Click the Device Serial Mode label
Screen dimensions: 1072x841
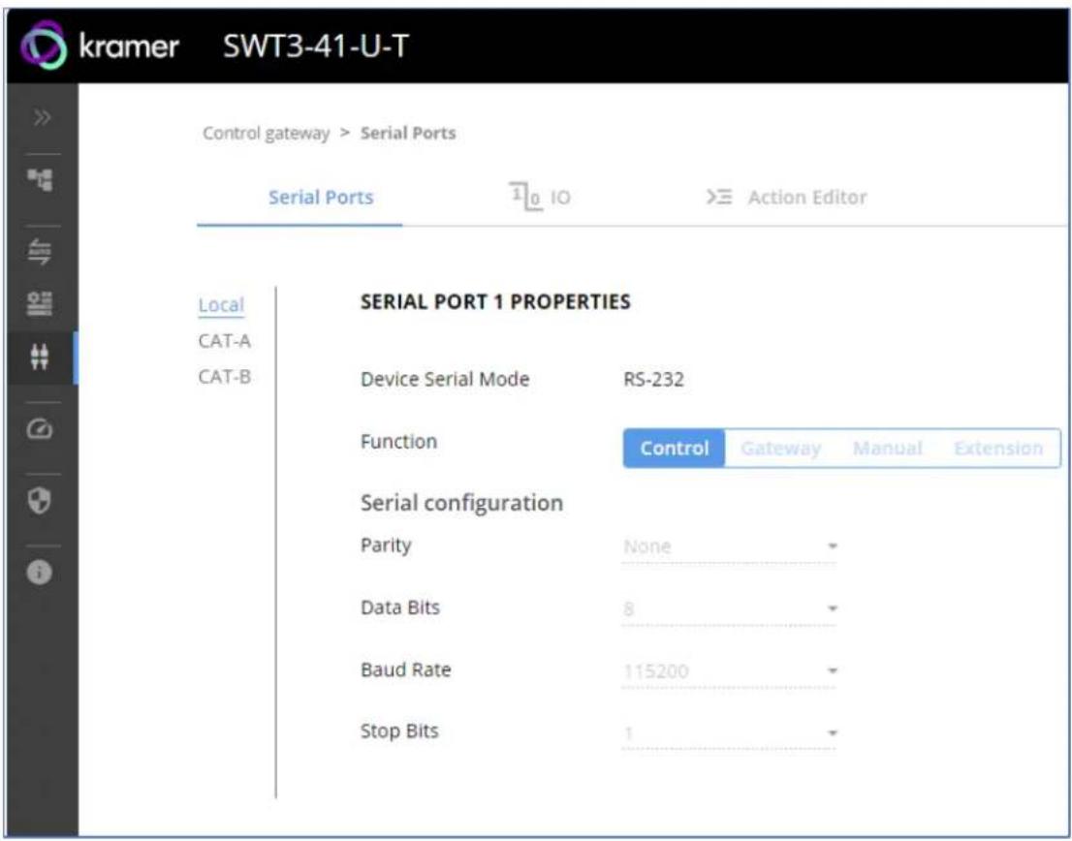tap(445, 379)
